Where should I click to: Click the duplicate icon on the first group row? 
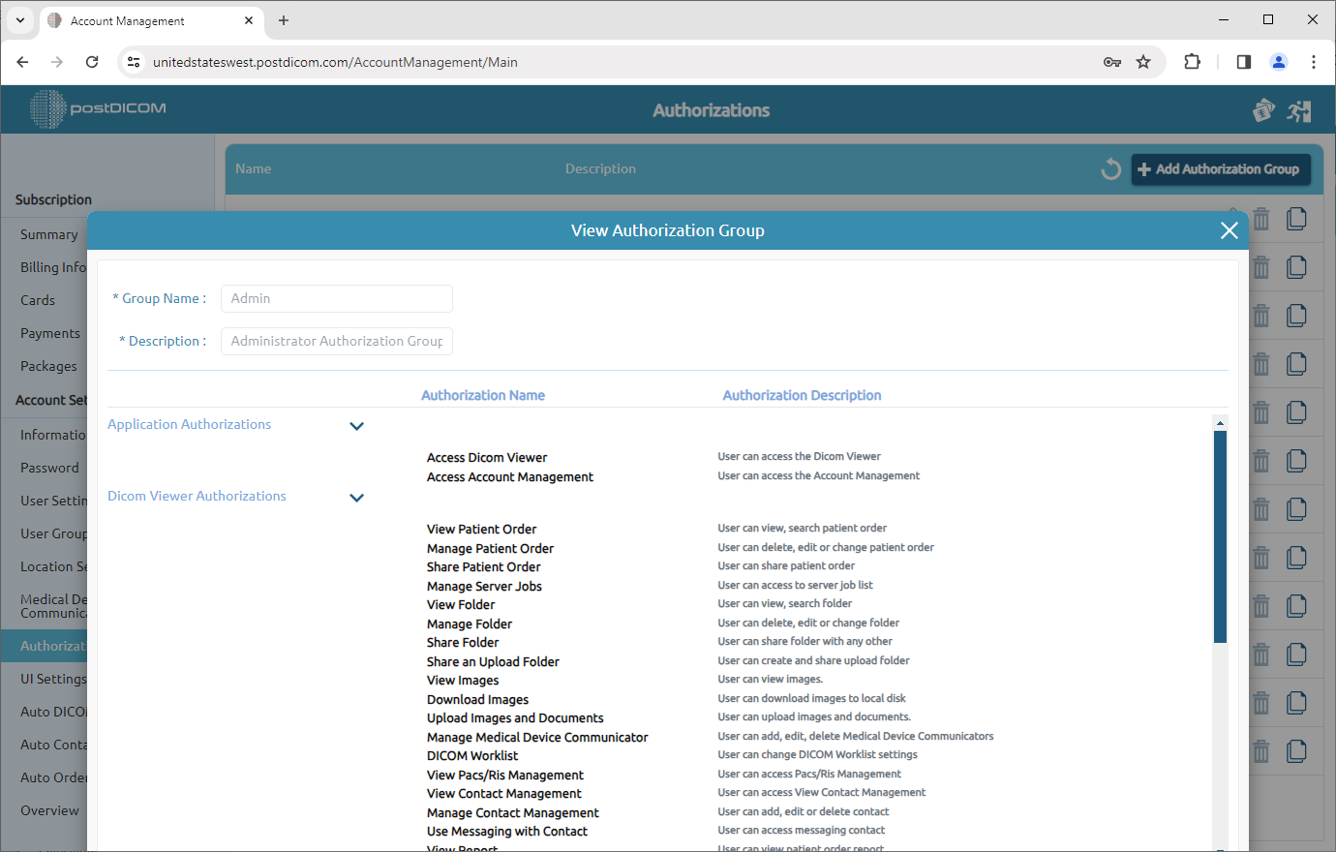pyautogui.click(x=1296, y=219)
